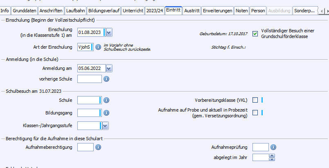Click info icon beside Aufnahmeprüfung field
The height and width of the screenshot is (168, 329).
273,147
